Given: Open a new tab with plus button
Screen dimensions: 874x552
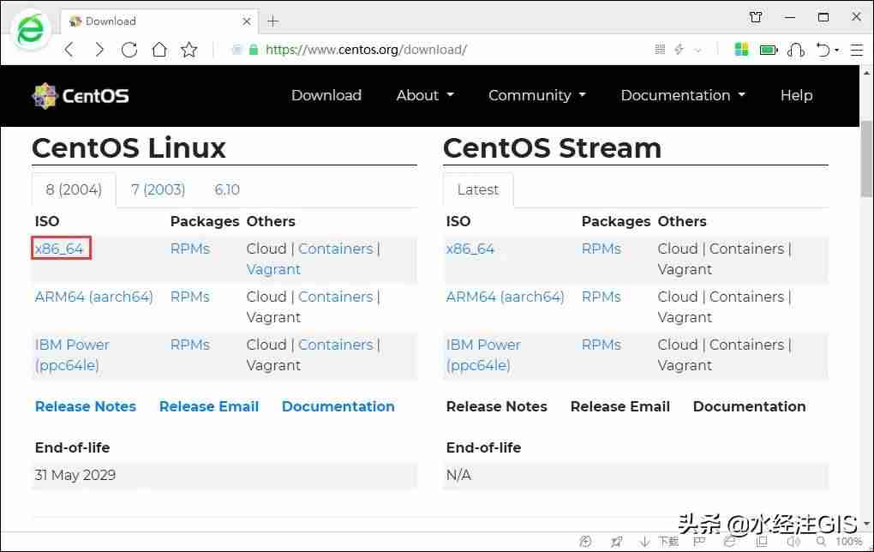Looking at the screenshot, I should pos(272,21).
